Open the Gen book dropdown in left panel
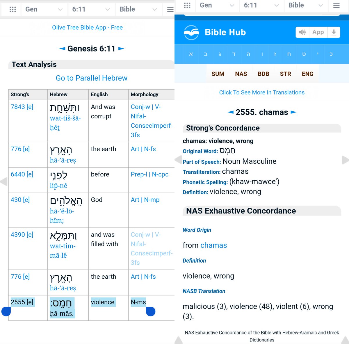The width and height of the screenshot is (349, 349). coord(44,9)
